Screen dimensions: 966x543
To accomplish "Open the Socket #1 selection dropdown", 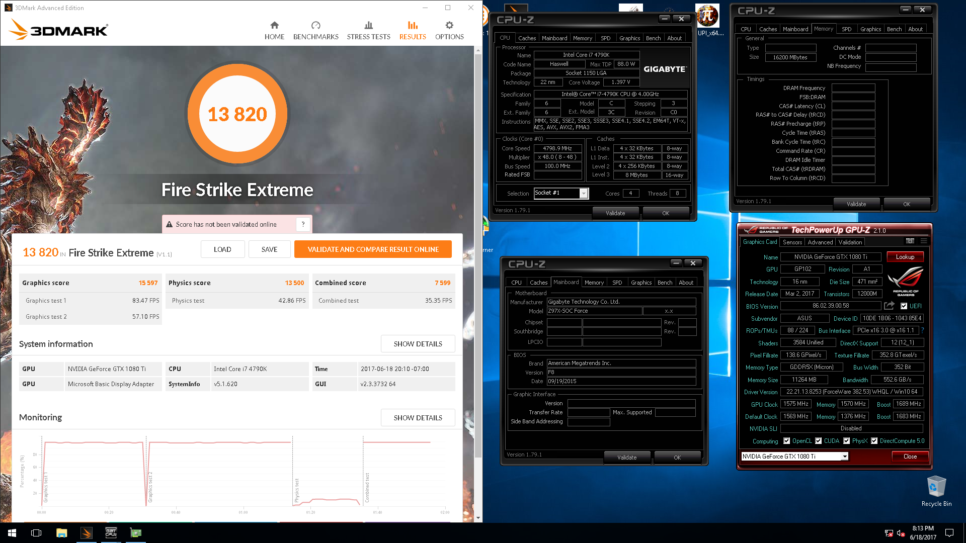I will (x=584, y=194).
